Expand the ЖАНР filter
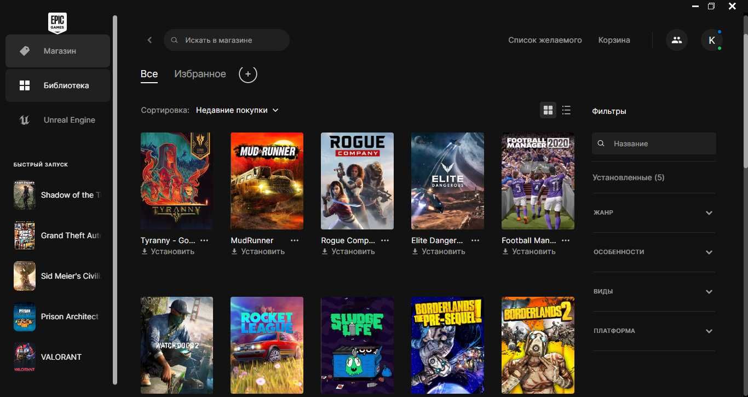Viewport: 748px width, 397px height. click(654, 212)
